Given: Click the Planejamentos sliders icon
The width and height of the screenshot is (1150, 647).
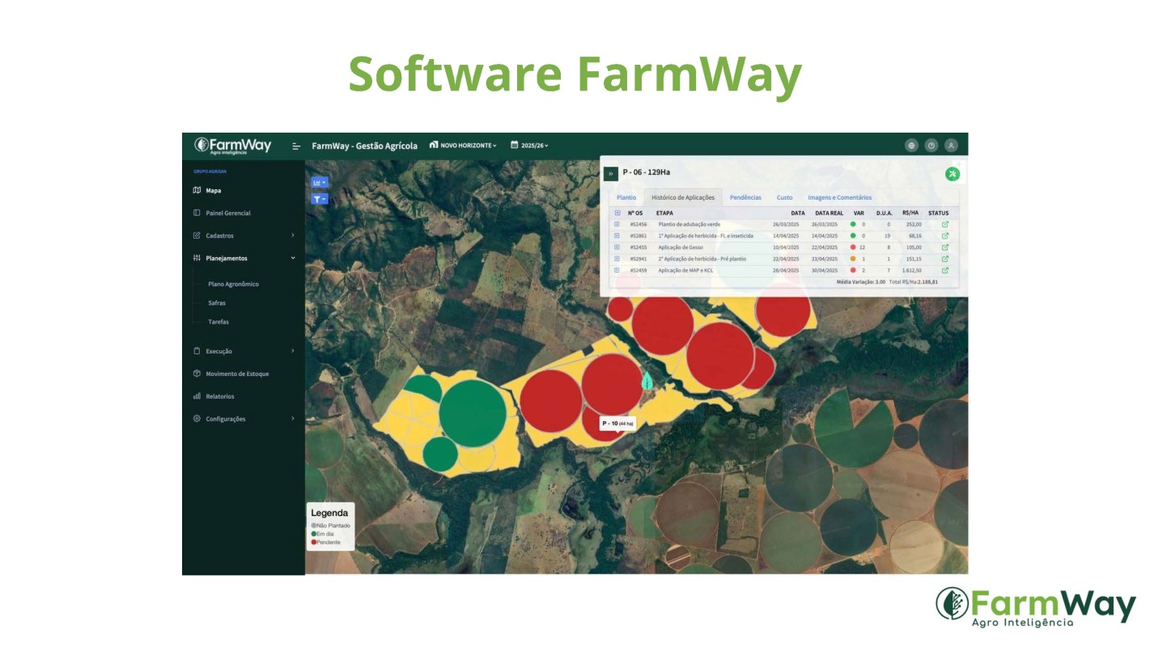Looking at the screenshot, I should [197, 259].
